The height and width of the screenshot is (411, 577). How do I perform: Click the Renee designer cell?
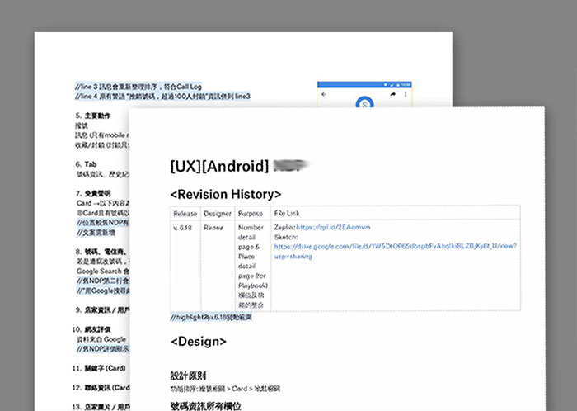pyautogui.click(x=214, y=227)
